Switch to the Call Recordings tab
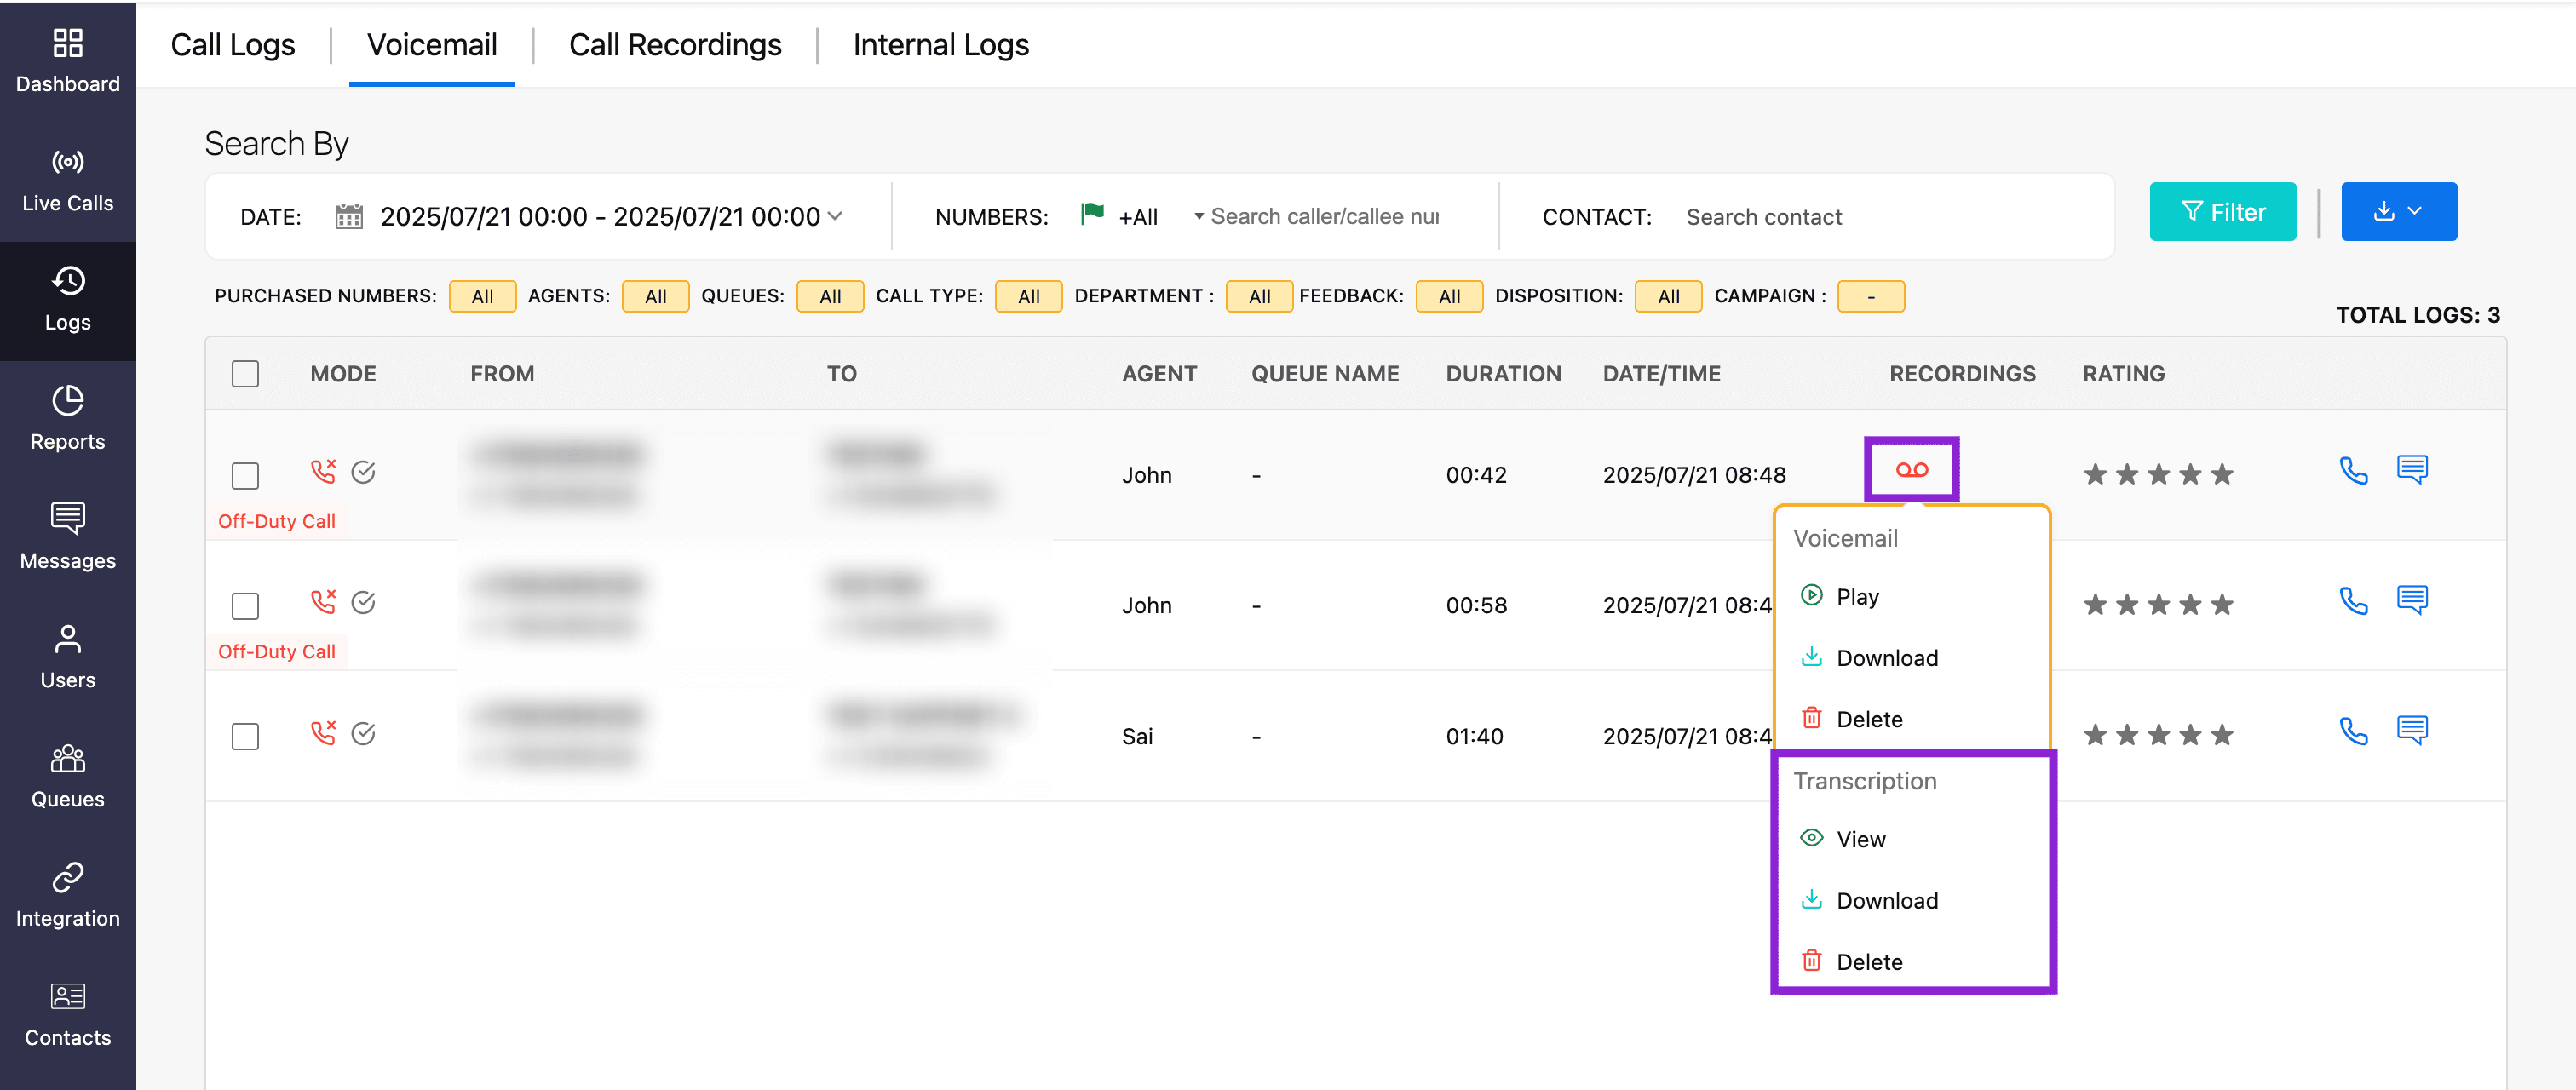Screen dimensions: 2576x1090 tap(674, 45)
